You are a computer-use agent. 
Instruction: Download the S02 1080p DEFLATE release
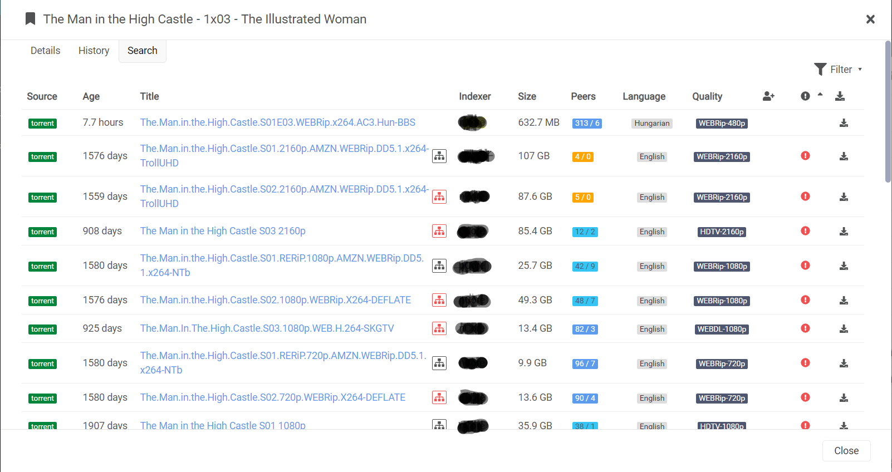point(844,301)
